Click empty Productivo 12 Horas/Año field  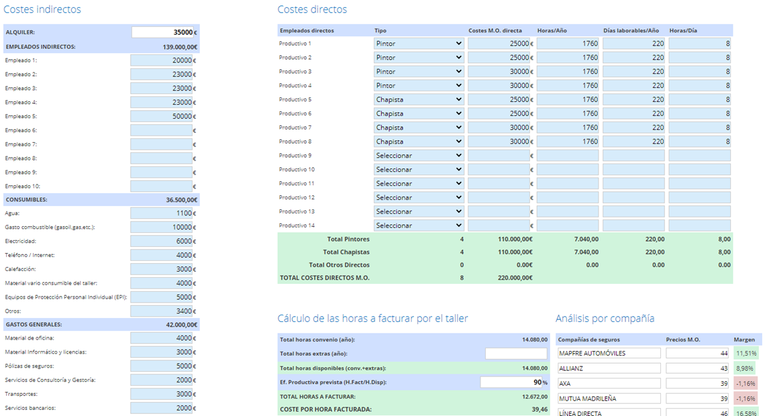pyautogui.click(x=568, y=197)
